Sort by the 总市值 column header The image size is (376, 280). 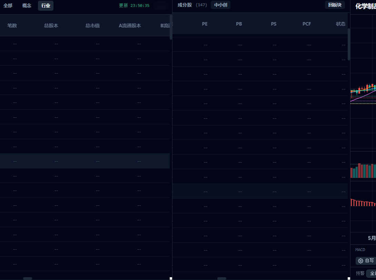[92, 26]
